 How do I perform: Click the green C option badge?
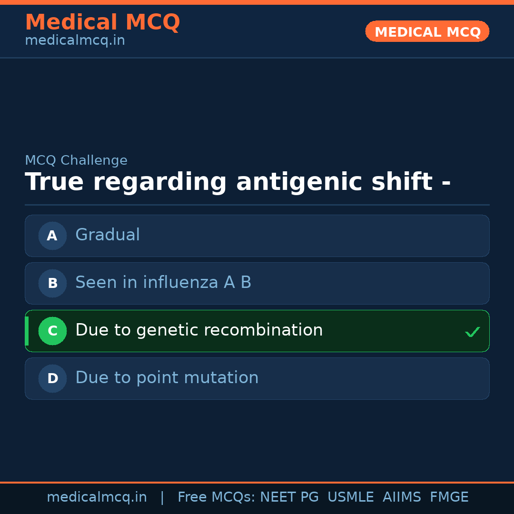coord(52,331)
